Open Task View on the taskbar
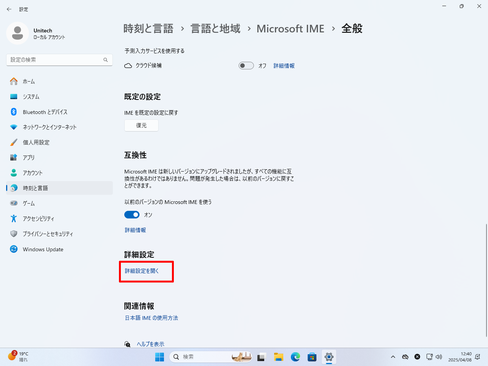 click(x=261, y=357)
